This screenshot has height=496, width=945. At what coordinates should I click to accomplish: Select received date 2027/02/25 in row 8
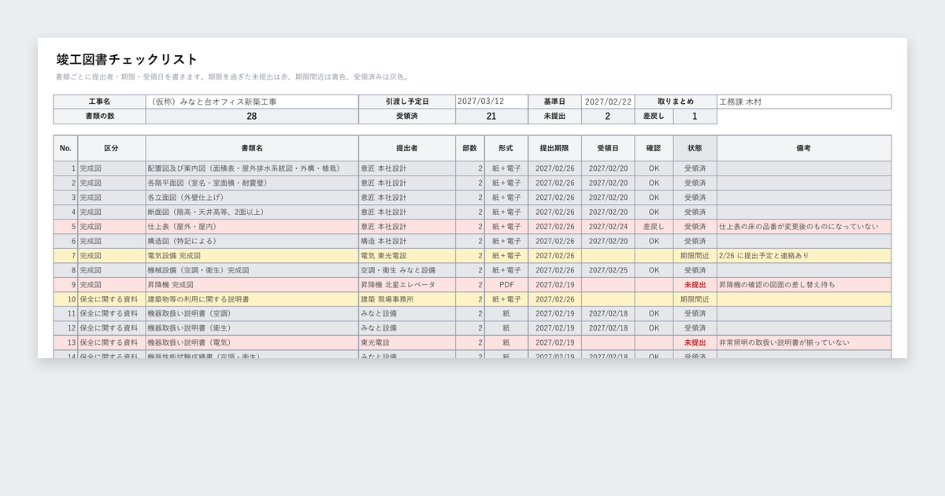click(x=608, y=270)
